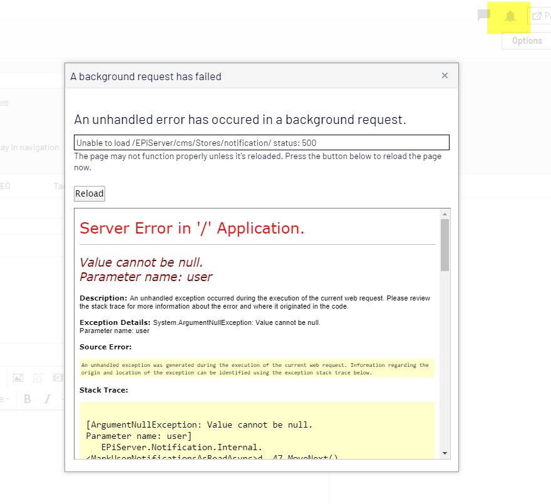Click the 'Server Error in '/' Application' heading
The image size is (551, 504).
point(192,229)
